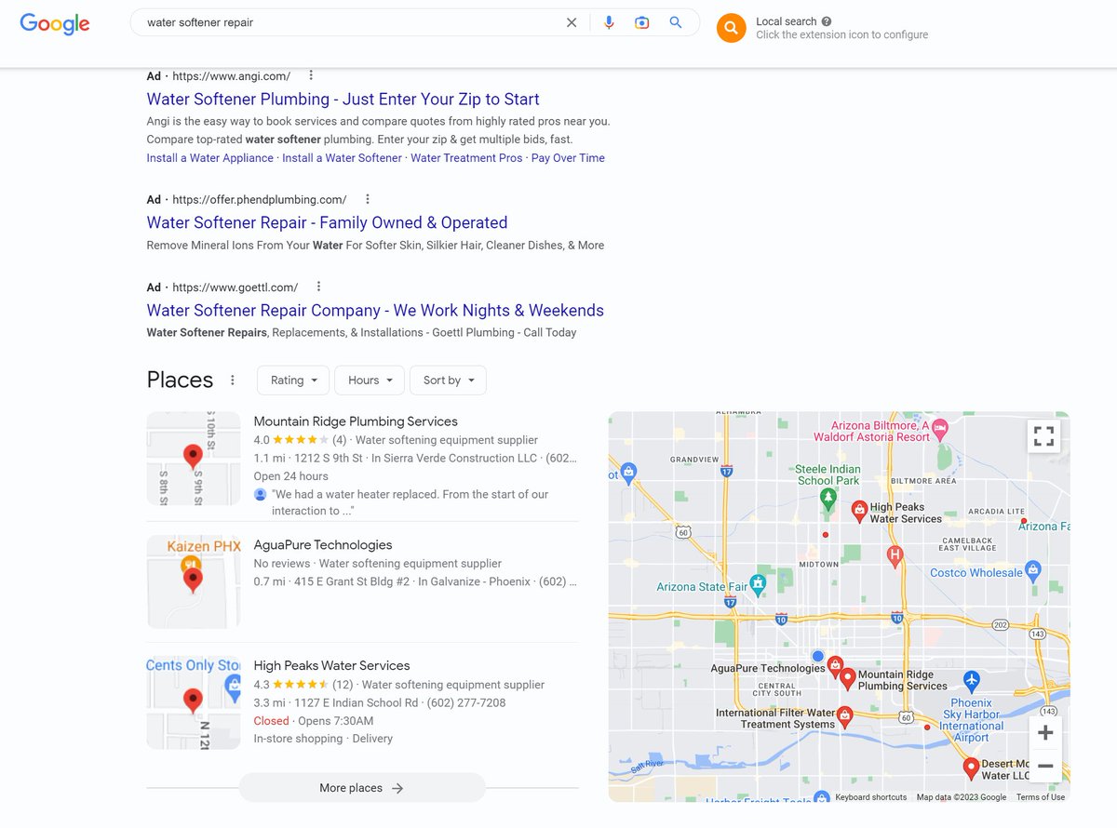Click the red hospital H marker on map
Screen dimensions: 1117x828
click(895, 556)
